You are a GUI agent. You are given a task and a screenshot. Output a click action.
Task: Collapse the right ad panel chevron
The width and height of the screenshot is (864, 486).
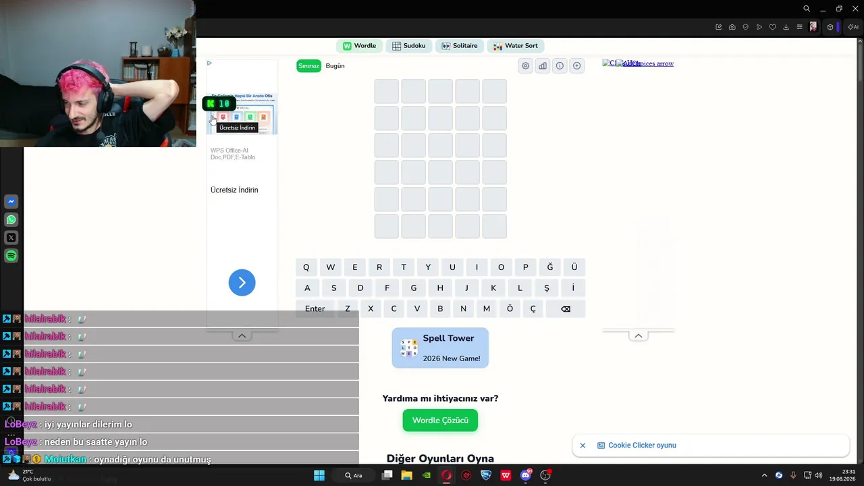[x=638, y=335]
